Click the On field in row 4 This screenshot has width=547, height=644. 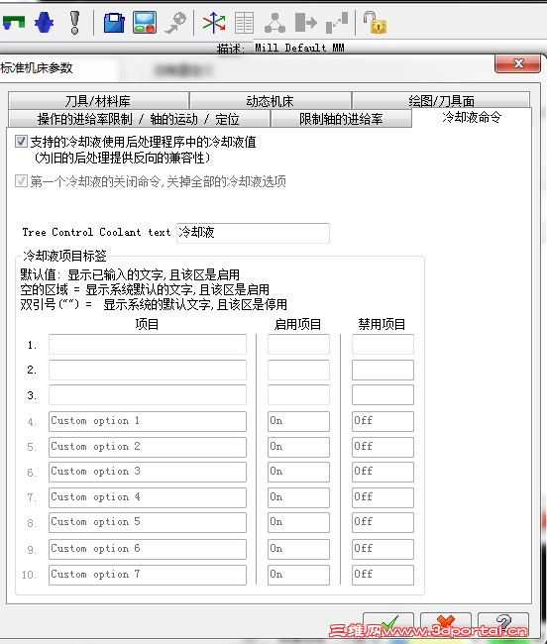click(298, 421)
